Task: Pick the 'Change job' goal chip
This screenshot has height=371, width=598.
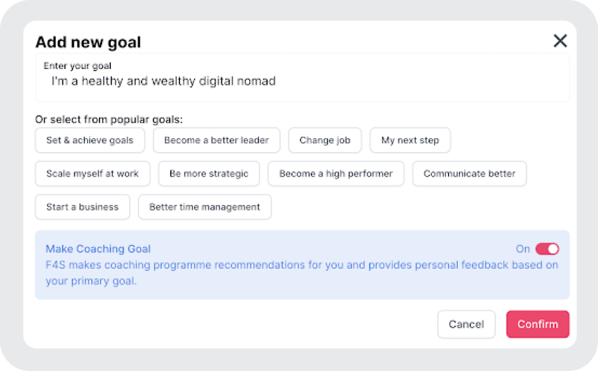Action: 325,140
